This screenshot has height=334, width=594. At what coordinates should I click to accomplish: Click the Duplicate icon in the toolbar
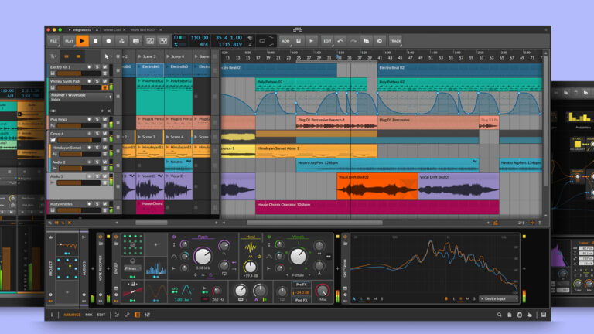point(367,41)
